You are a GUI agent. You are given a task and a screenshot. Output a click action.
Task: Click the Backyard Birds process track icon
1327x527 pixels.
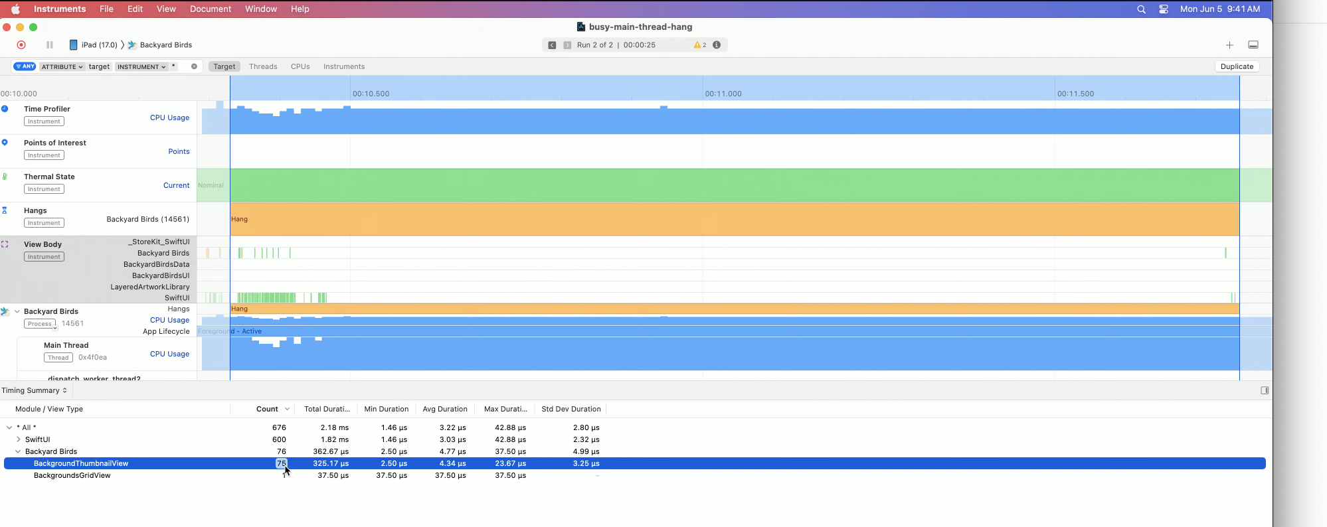coord(5,311)
